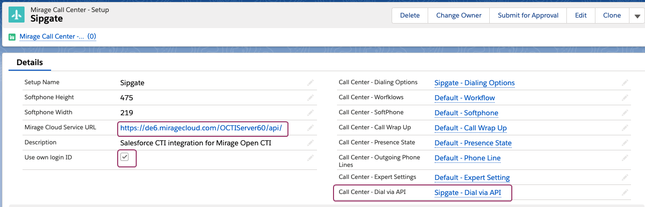Click Call Center - Outgoing Phone Lines label

pos(379,161)
